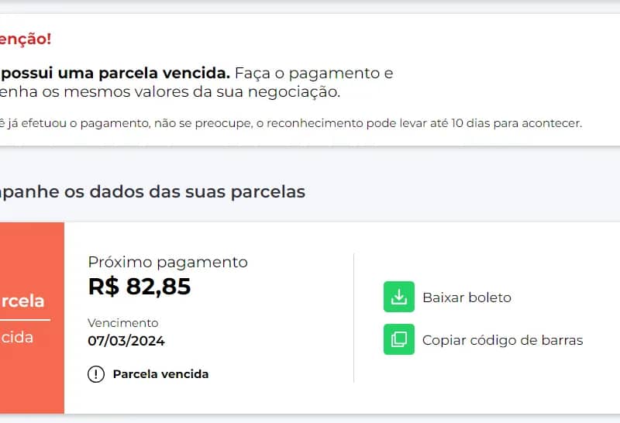Click the exclamation circle warning icon
The height and width of the screenshot is (423, 620).
point(96,374)
